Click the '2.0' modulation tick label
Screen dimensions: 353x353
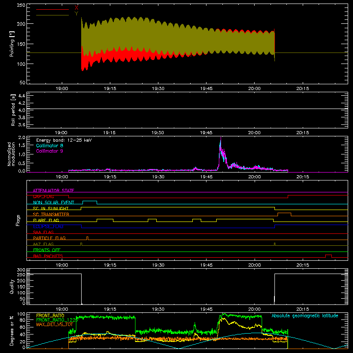[x=22, y=138]
